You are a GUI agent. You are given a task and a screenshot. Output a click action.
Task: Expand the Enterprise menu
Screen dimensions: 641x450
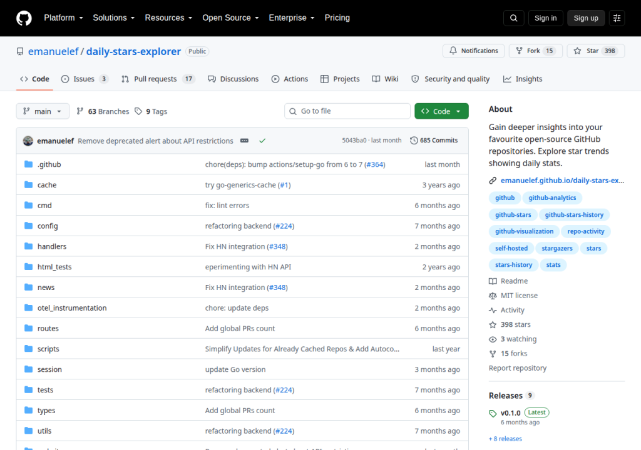292,18
